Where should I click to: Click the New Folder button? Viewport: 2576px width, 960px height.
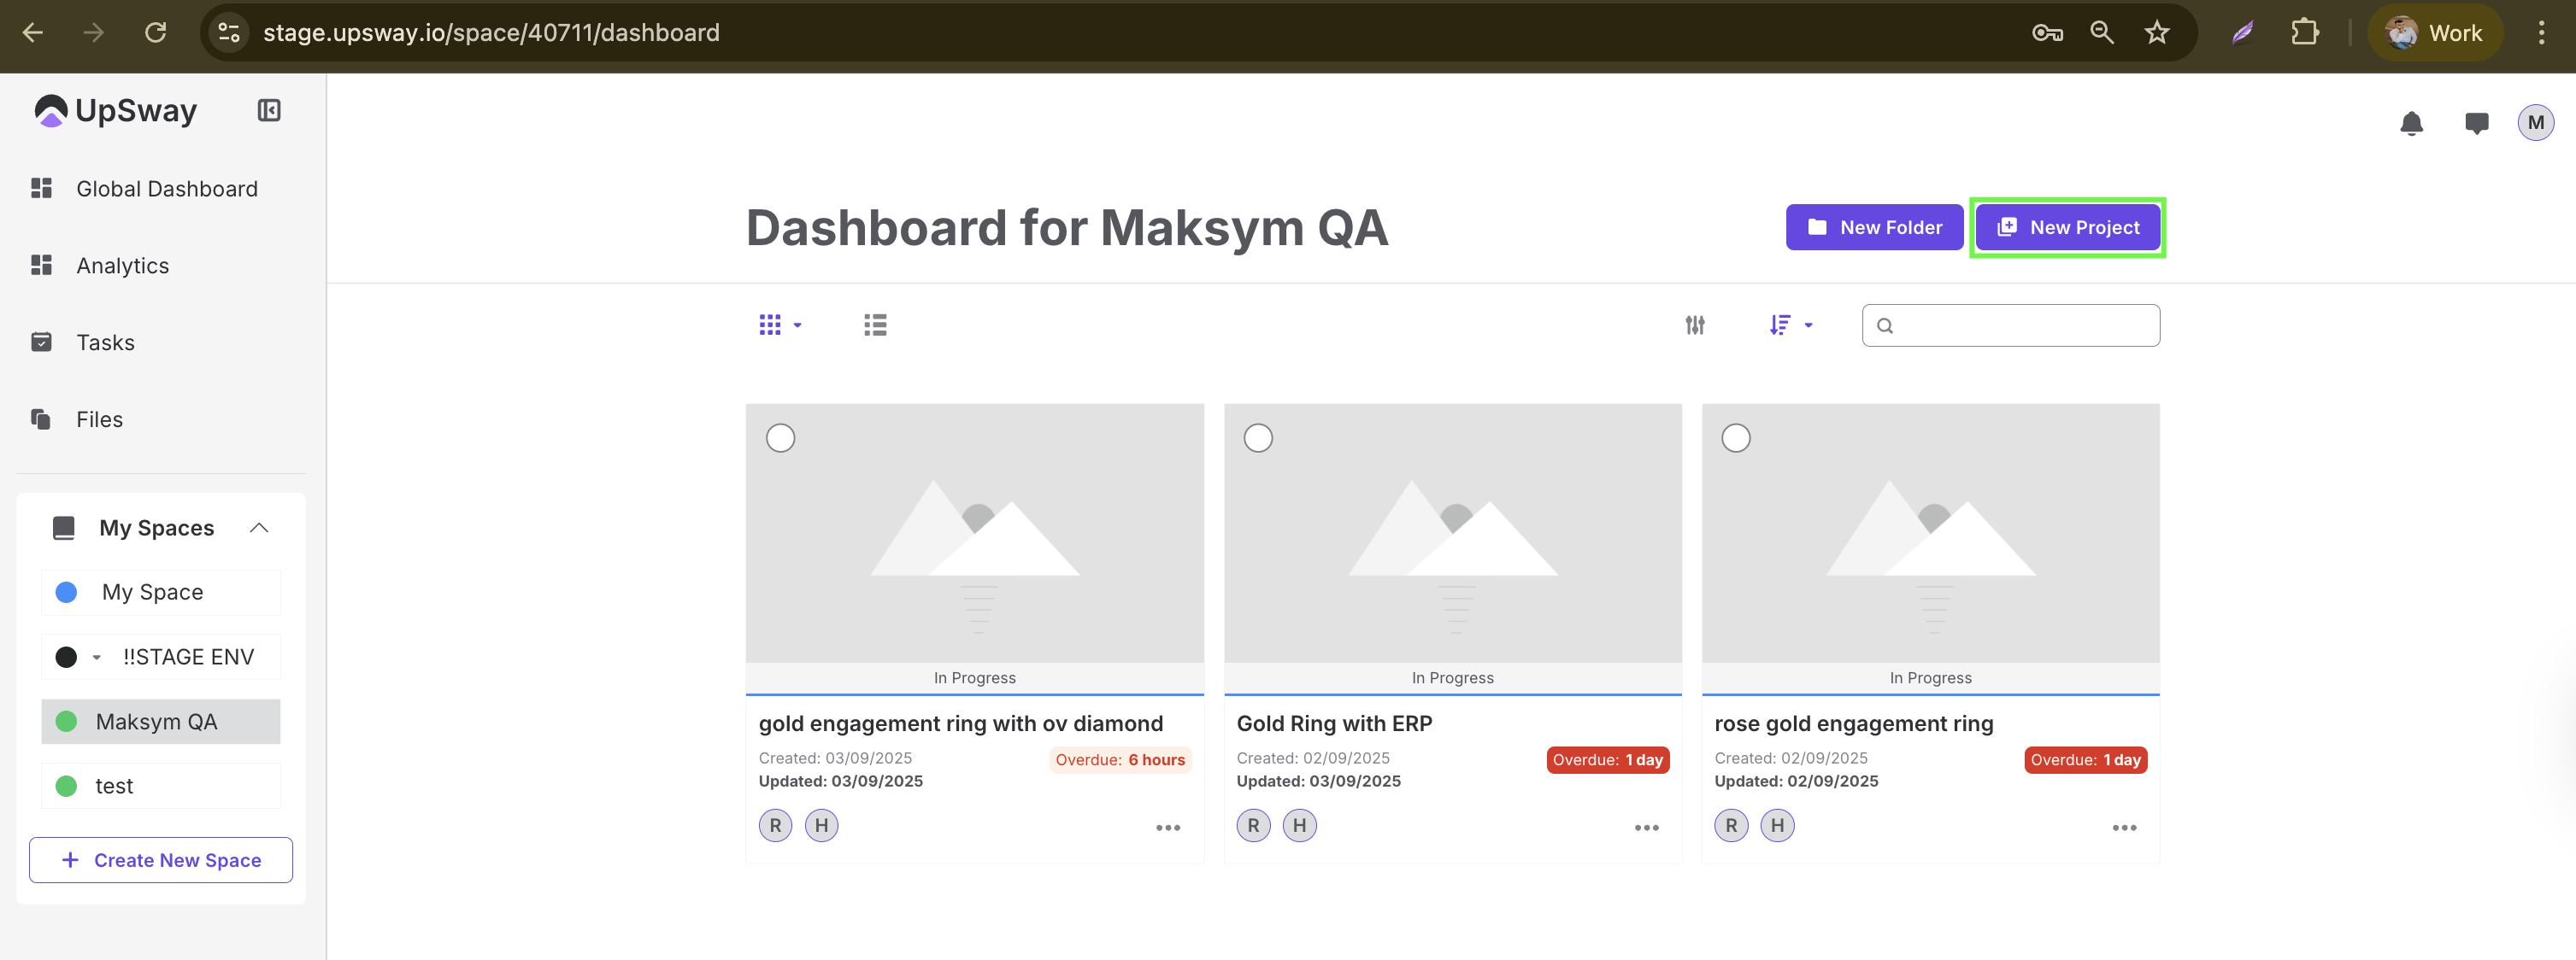click(x=1874, y=228)
